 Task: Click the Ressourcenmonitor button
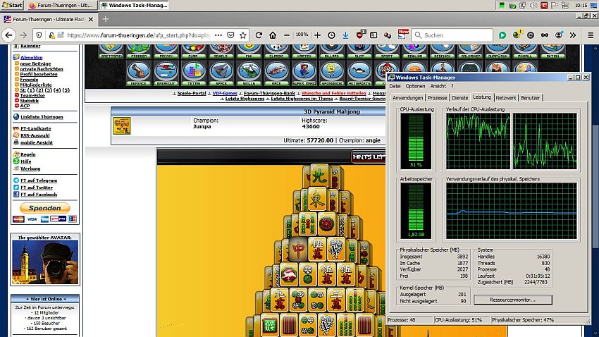(512, 300)
